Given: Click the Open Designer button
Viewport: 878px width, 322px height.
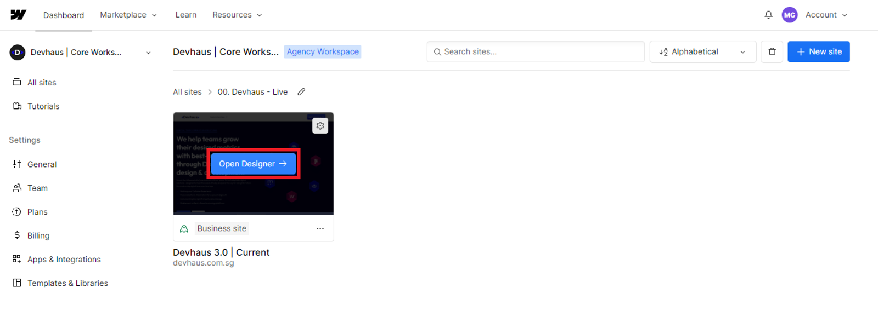Looking at the screenshot, I should click(x=253, y=164).
